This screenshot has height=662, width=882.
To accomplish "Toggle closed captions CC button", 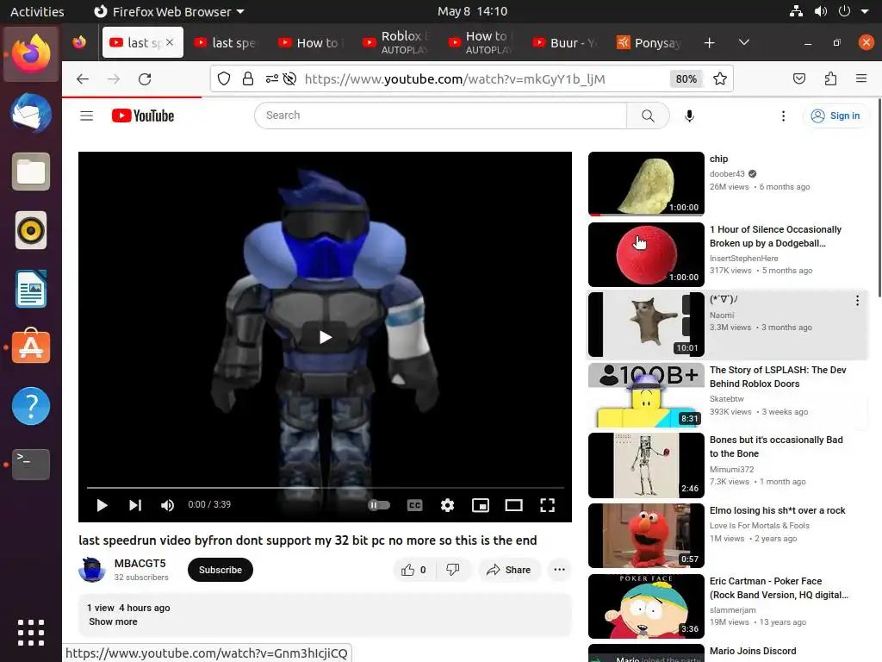I will pos(414,505).
